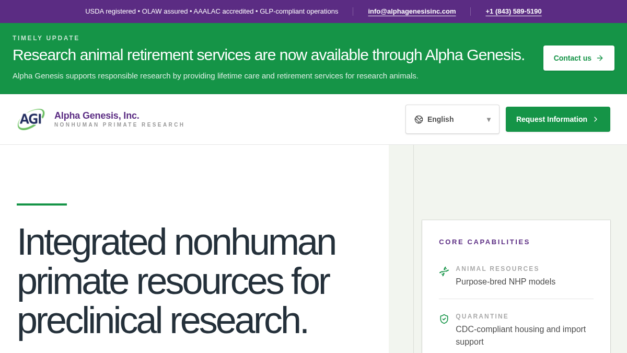This screenshot has height=353, width=627.
Task: Open the English language dropdown
Action: (x=452, y=119)
